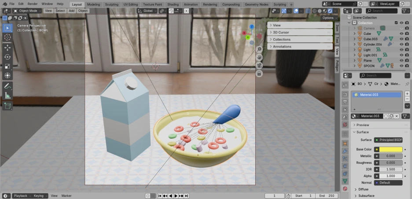
Task: Choose the Rotate tool
Action: (x=7, y=57)
